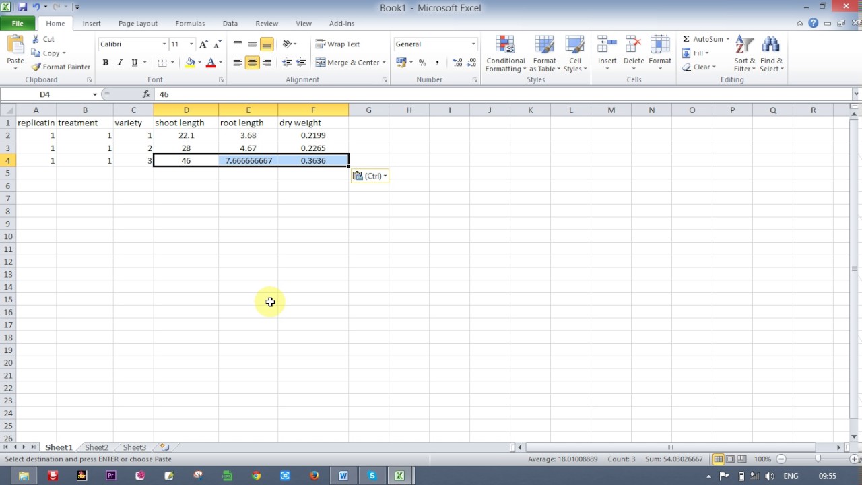Increase the cell indent

pyautogui.click(x=301, y=63)
